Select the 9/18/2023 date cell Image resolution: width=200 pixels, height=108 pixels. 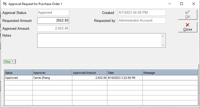(x=125, y=78)
